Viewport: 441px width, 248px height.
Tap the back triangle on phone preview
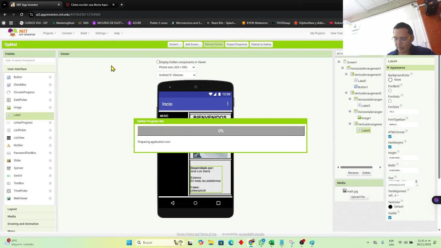172,203
